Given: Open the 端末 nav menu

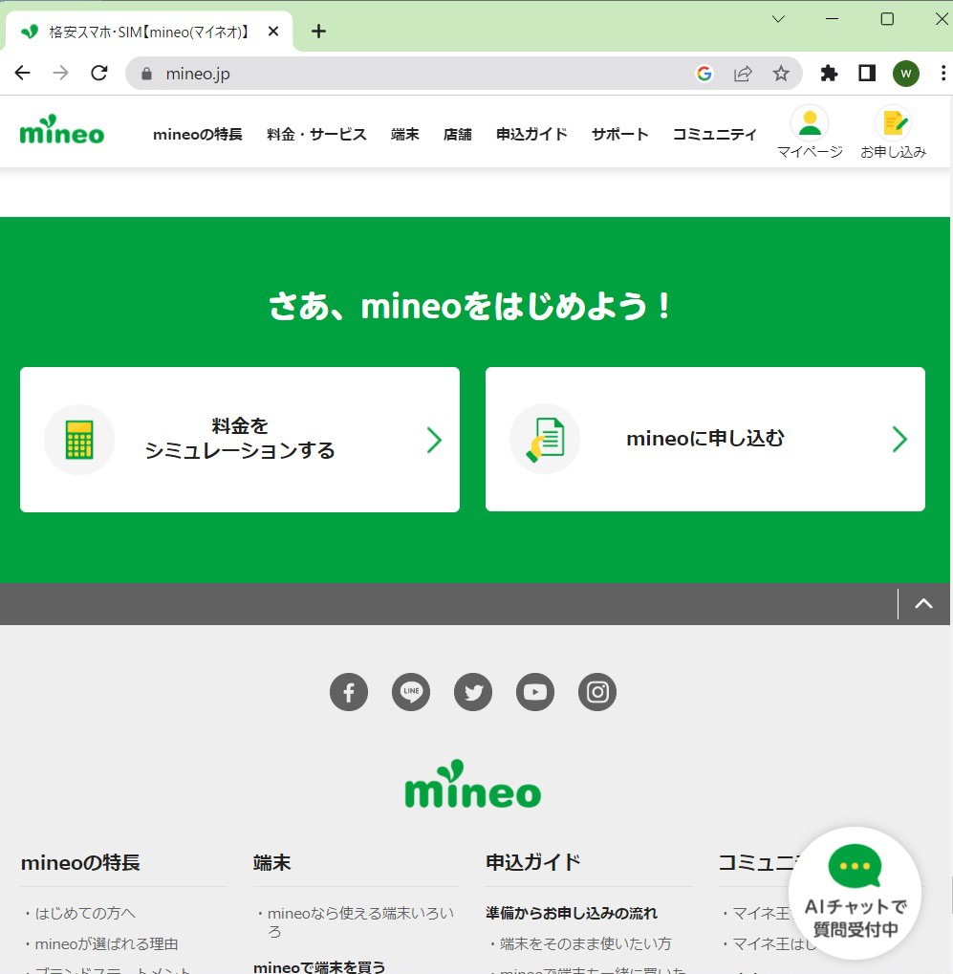Looking at the screenshot, I should pyautogui.click(x=405, y=134).
